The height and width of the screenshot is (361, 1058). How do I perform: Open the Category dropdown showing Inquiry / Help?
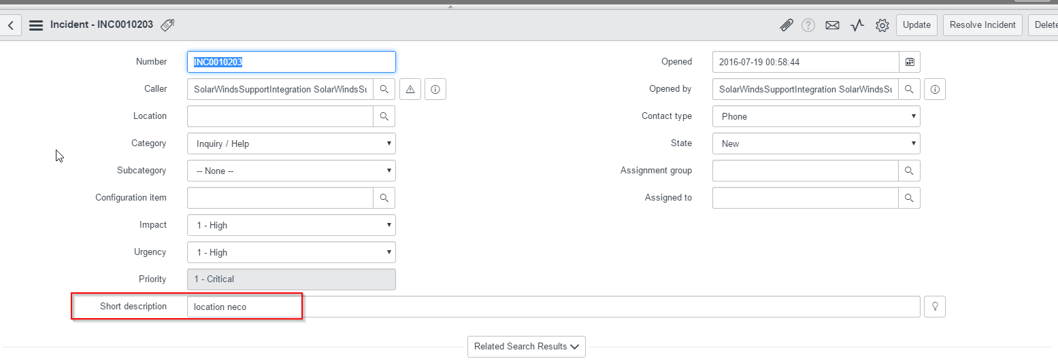click(291, 143)
